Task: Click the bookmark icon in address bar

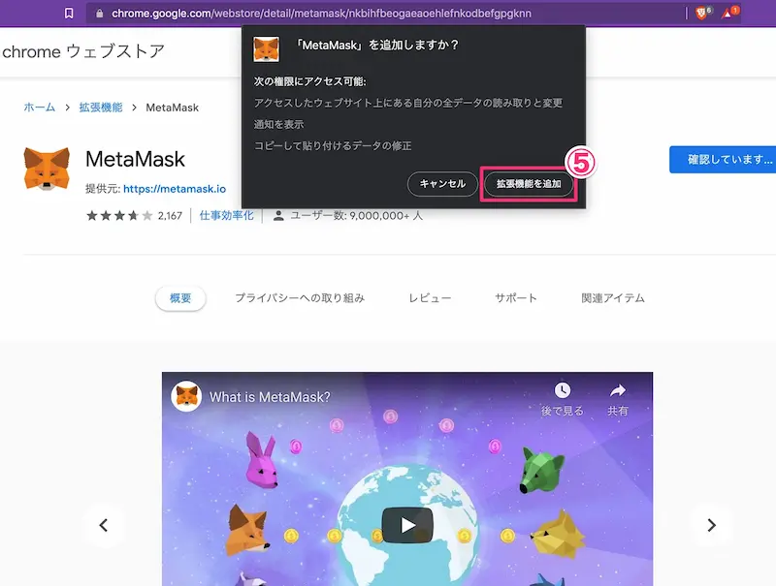Action: [x=69, y=14]
